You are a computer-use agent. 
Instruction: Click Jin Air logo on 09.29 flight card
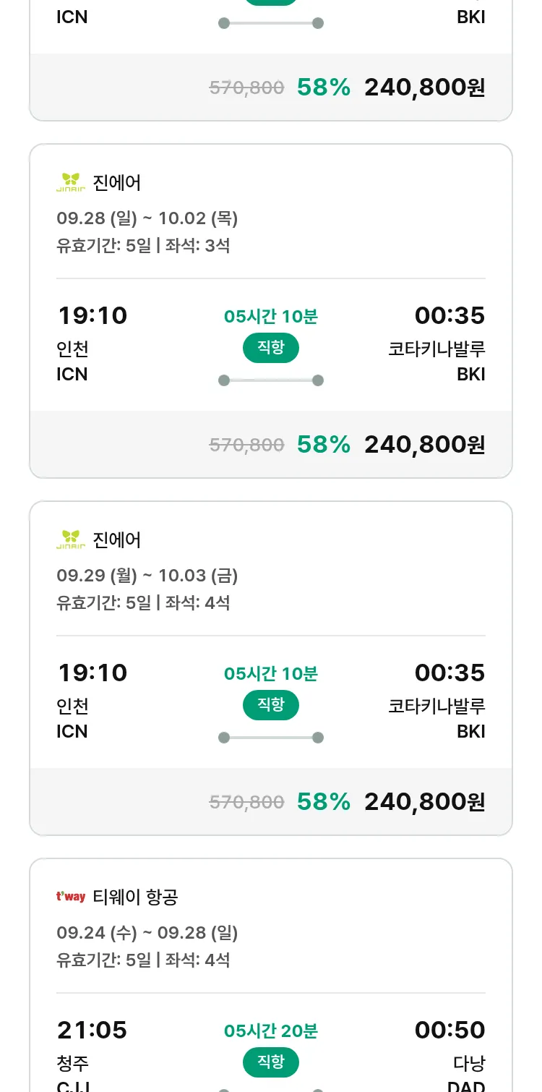(71, 539)
